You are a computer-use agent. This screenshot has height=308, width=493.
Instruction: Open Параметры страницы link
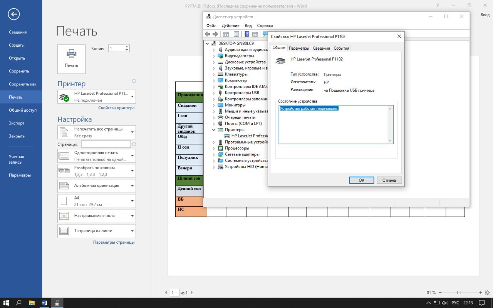(x=114, y=242)
